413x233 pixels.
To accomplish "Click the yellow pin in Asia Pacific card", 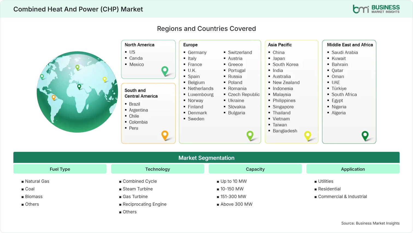I will (x=308, y=136).
